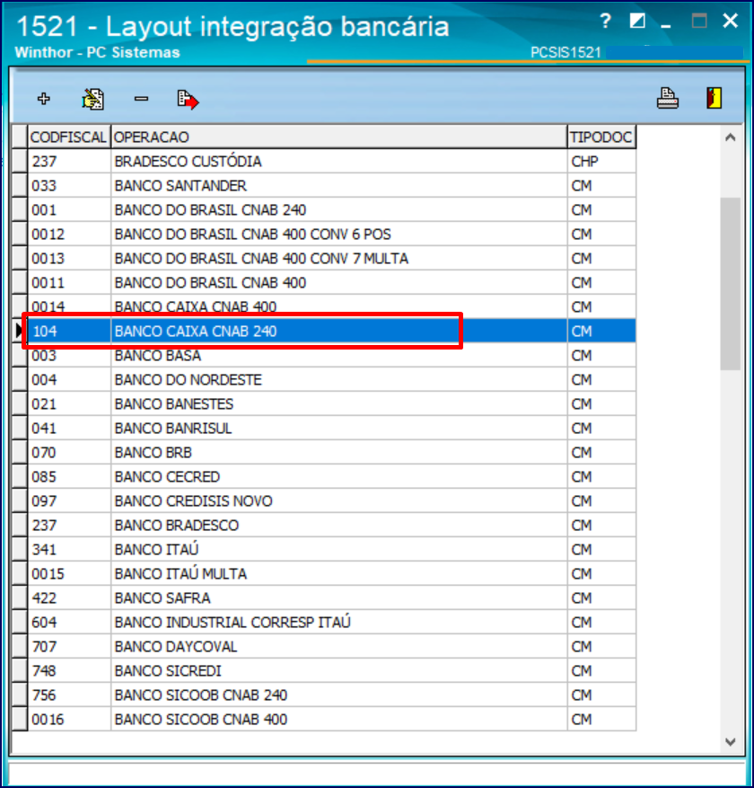Click the scrollbar down arrow
Viewport: 754px width, 788px height.
point(731,742)
